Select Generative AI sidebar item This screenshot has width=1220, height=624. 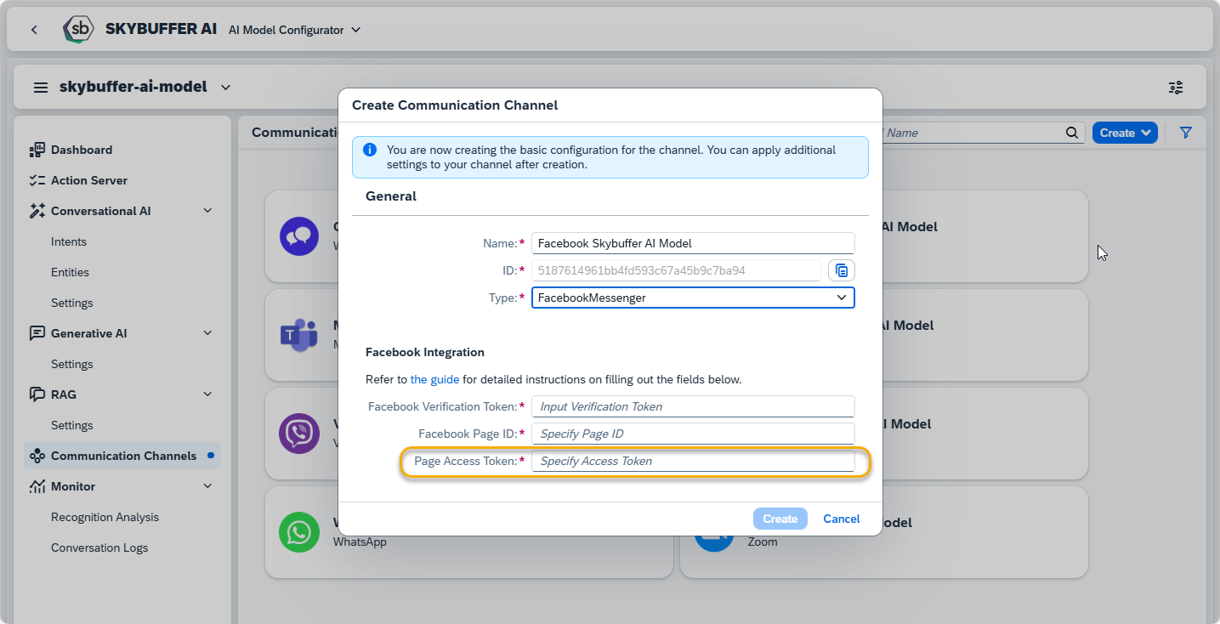(89, 333)
